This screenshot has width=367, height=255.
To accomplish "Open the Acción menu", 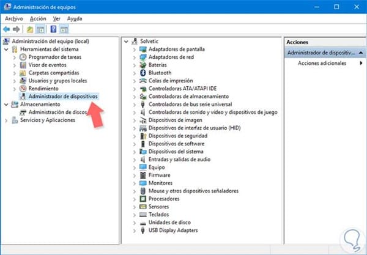I will tap(38, 19).
